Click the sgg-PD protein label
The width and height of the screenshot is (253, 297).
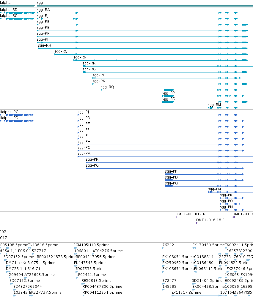[171, 177]
